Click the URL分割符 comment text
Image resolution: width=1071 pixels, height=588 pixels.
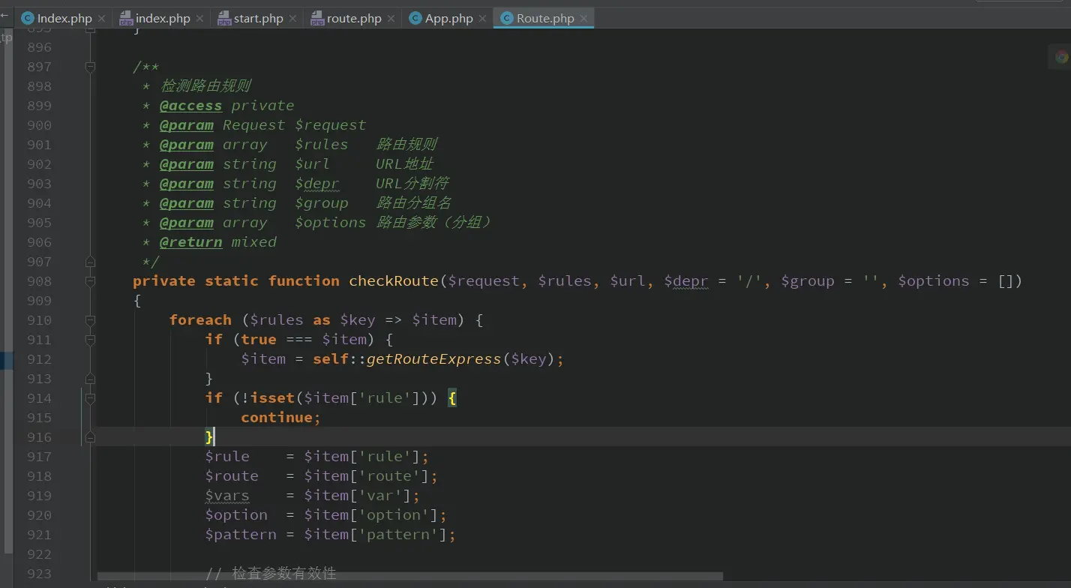pyautogui.click(x=412, y=184)
